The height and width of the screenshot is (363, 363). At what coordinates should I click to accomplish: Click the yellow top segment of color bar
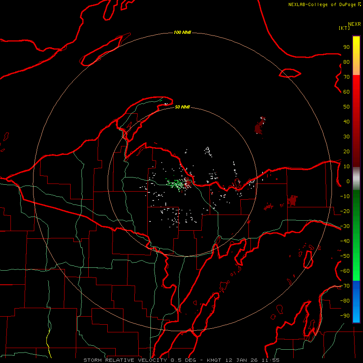point(356,56)
